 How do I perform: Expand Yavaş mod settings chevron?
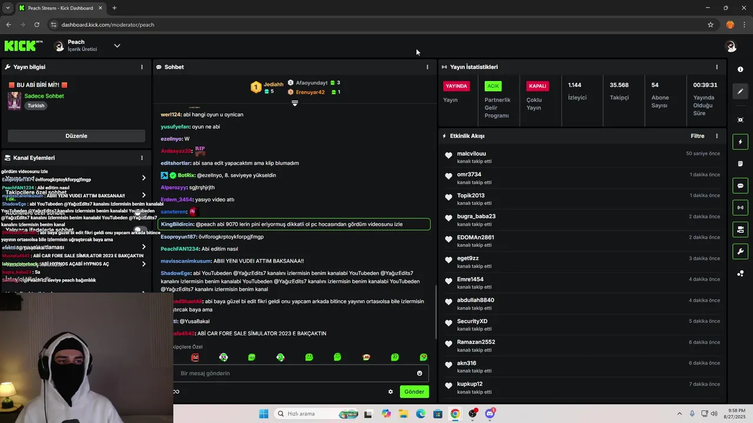144,178
